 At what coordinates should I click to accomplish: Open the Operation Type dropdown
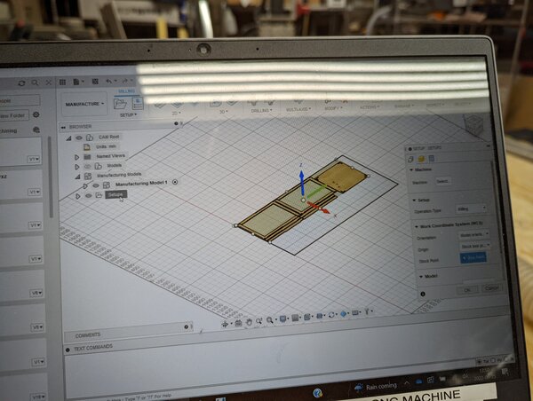point(471,208)
